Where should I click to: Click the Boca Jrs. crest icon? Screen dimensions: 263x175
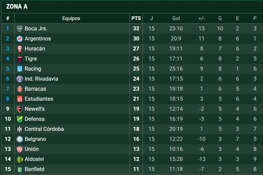pos(20,29)
